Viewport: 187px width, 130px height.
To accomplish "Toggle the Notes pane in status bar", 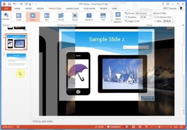I will tap(99, 127).
